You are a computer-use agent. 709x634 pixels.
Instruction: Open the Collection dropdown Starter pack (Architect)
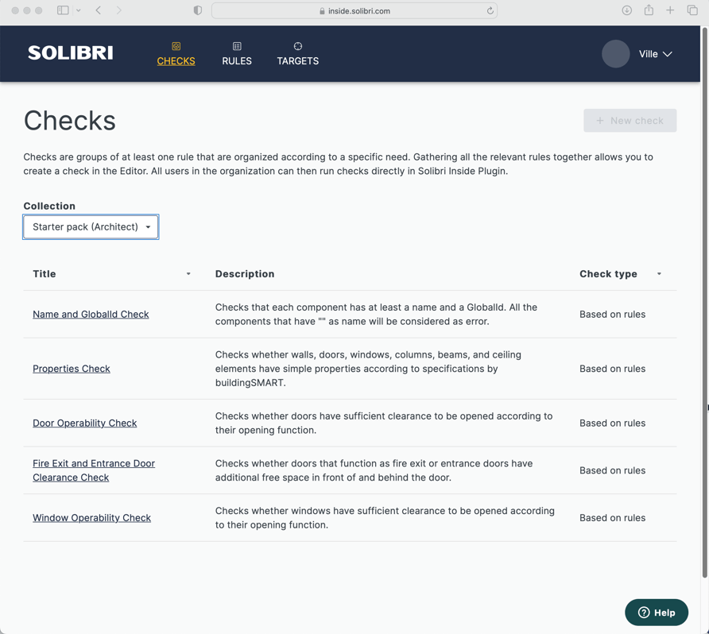point(91,227)
